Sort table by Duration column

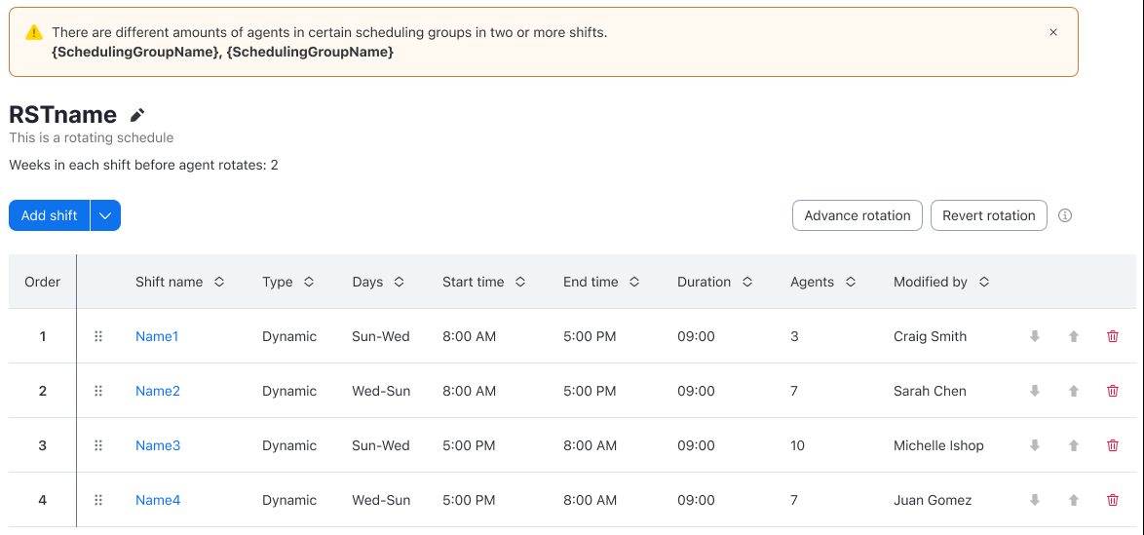pyautogui.click(x=746, y=282)
